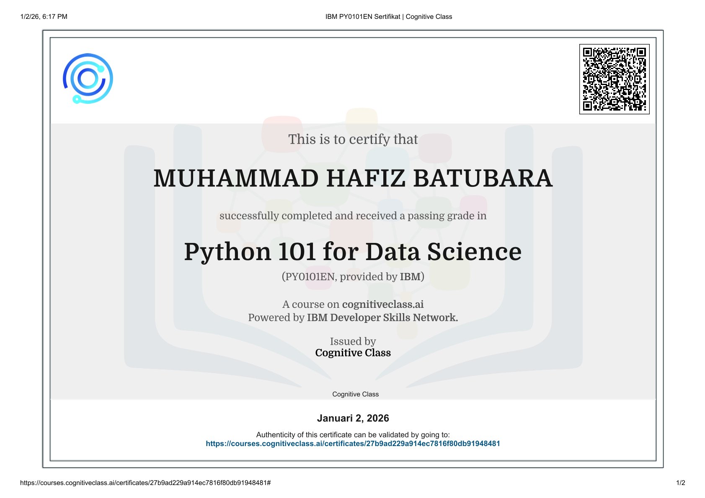Click the course title Python 101 for Data Science
The height and width of the screenshot is (498, 705).
pos(353,252)
